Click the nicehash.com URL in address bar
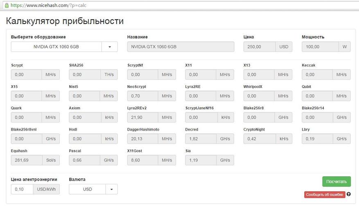359x206 pixels. [49, 5]
